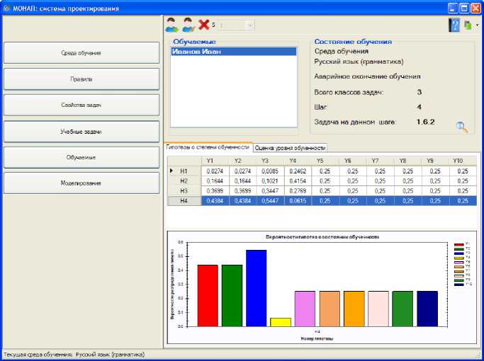Switch to Оценка уровня обученности tab
This screenshot has width=484, height=361.
pyautogui.click(x=290, y=148)
